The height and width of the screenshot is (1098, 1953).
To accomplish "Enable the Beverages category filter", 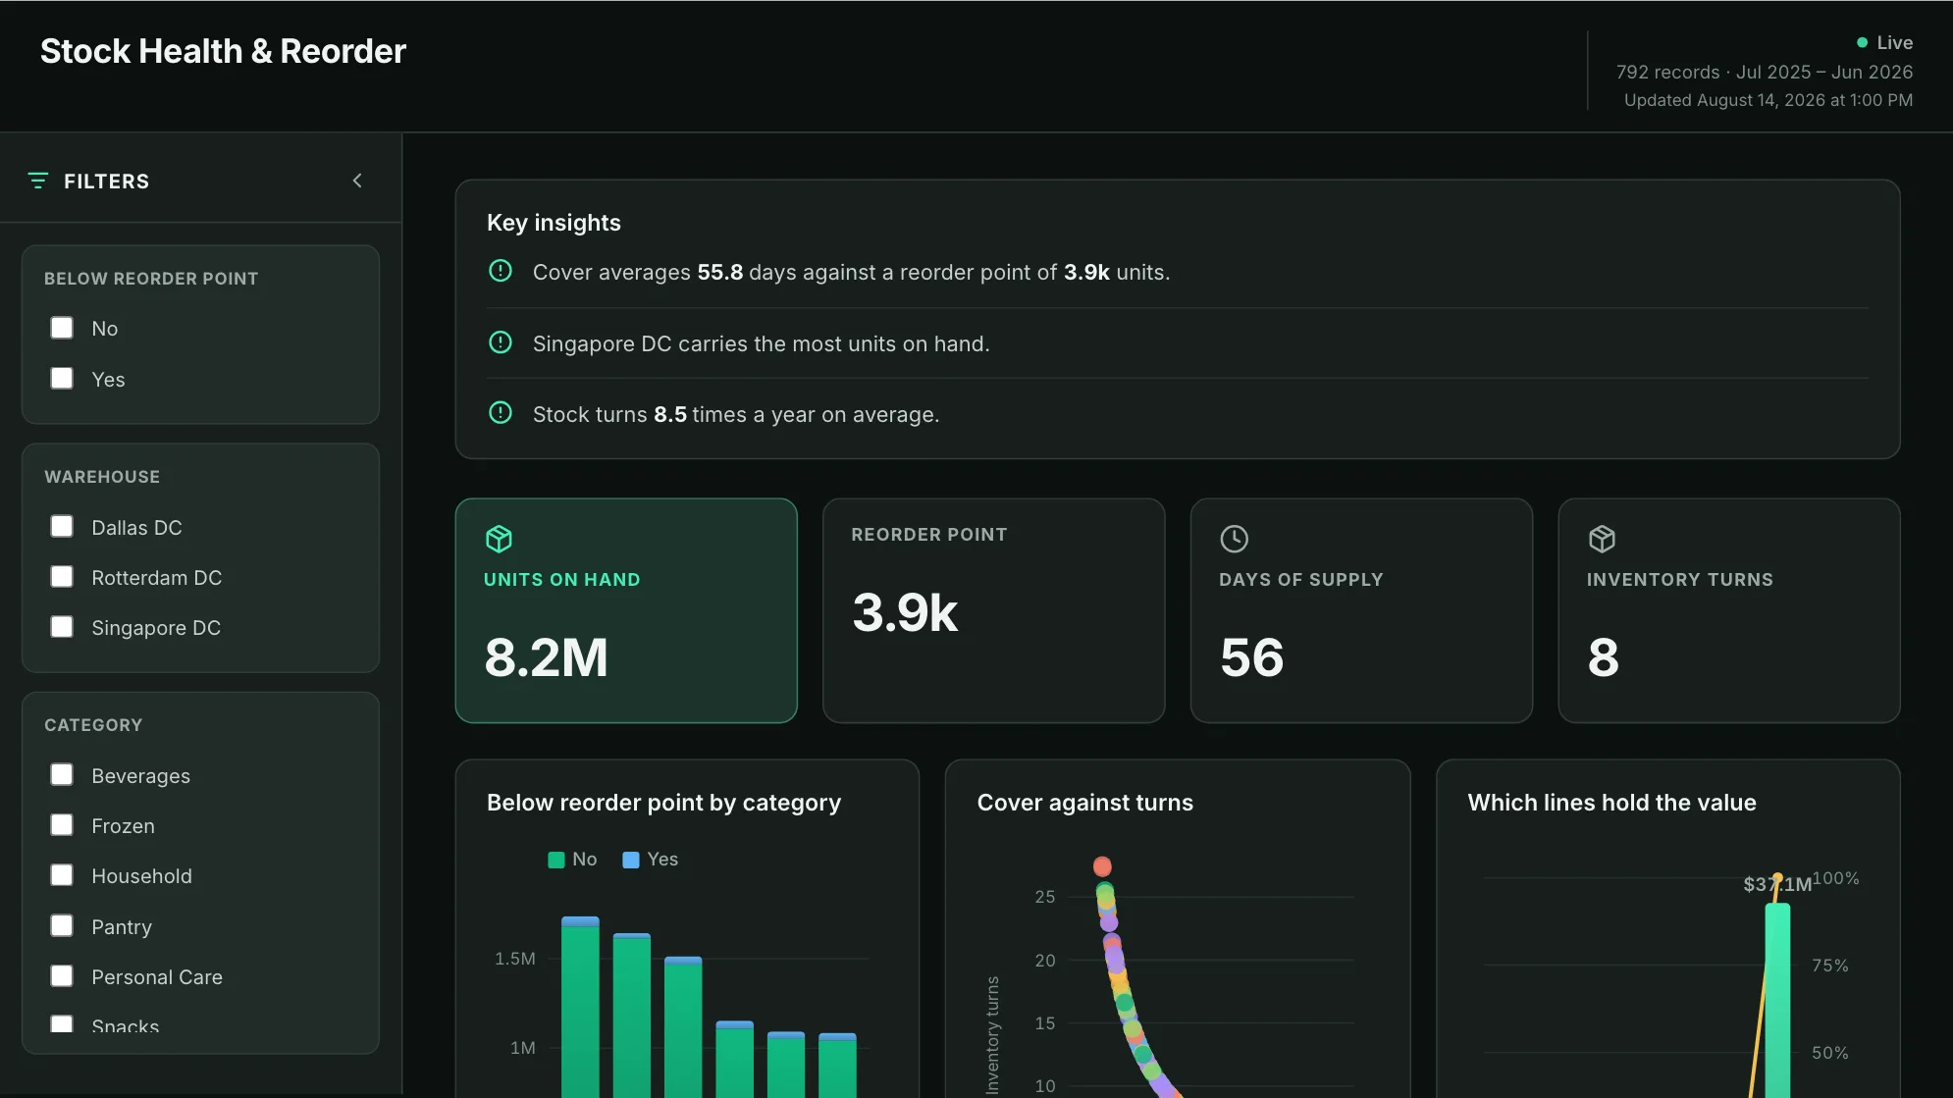I will pos(62,775).
